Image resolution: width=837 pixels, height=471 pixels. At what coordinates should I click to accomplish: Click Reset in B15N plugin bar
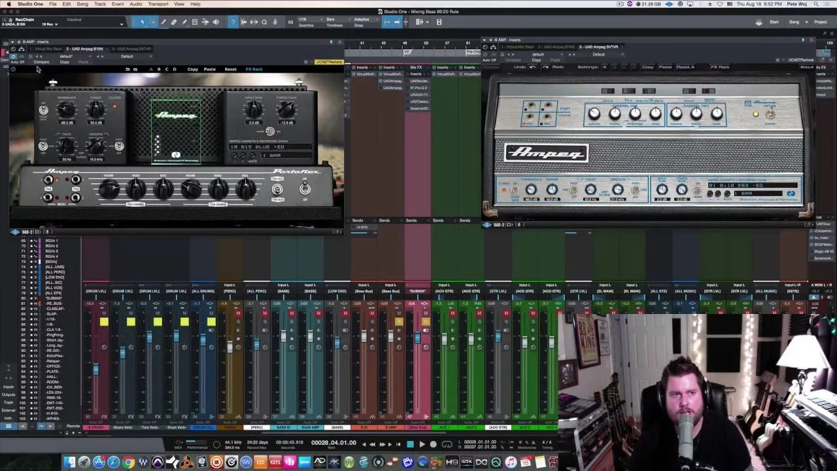pyautogui.click(x=230, y=69)
